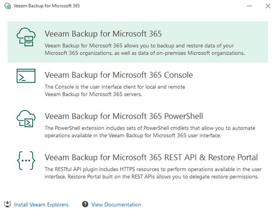Click the question mark help icon
Image resolution: width=275 pixels, height=215 pixels.
click(85, 204)
